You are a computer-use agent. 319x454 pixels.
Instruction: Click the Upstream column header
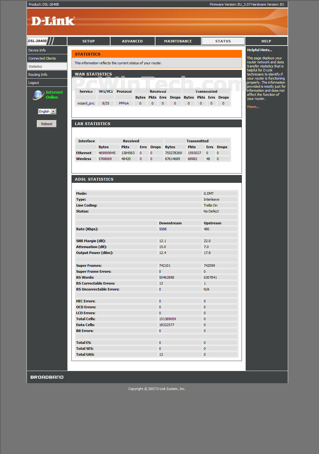213,223
